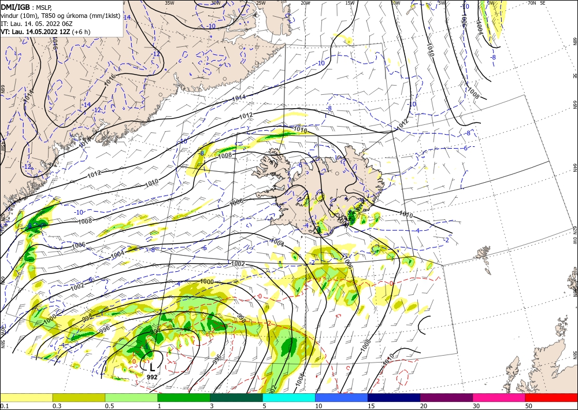The height and width of the screenshot is (410, 578).
Task: Click the yellow 0.1–0.3 legend color band
Action: point(26,397)
